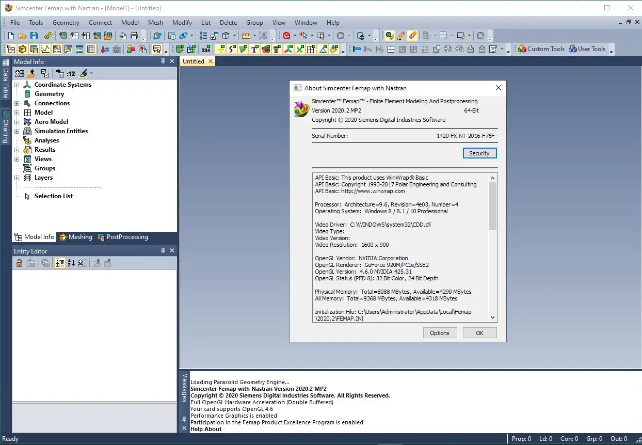The height and width of the screenshot is (445, 642).
Task: Click the checkboxes icon in Model Info toolbar
Action: pos(45,73)
